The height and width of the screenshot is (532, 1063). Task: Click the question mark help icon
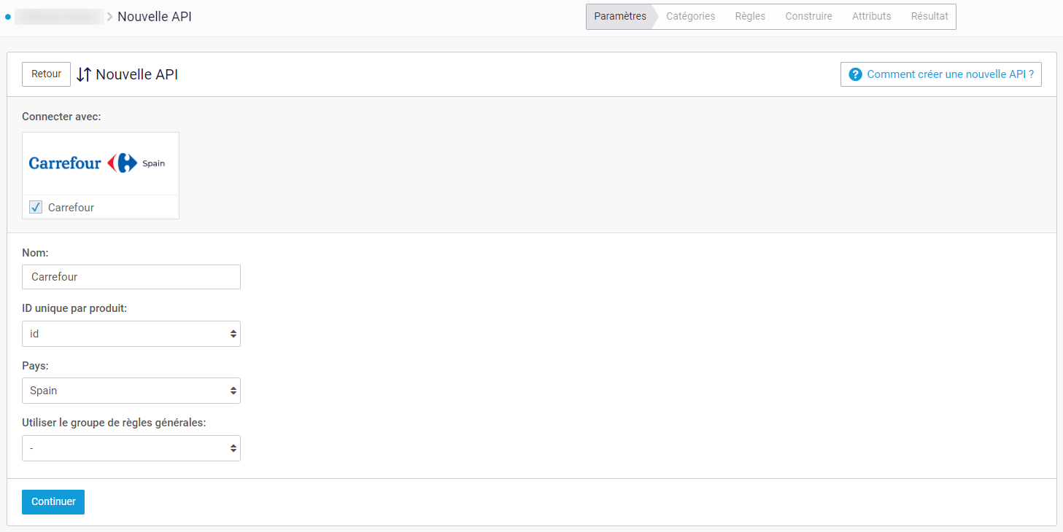click(856, 74)
